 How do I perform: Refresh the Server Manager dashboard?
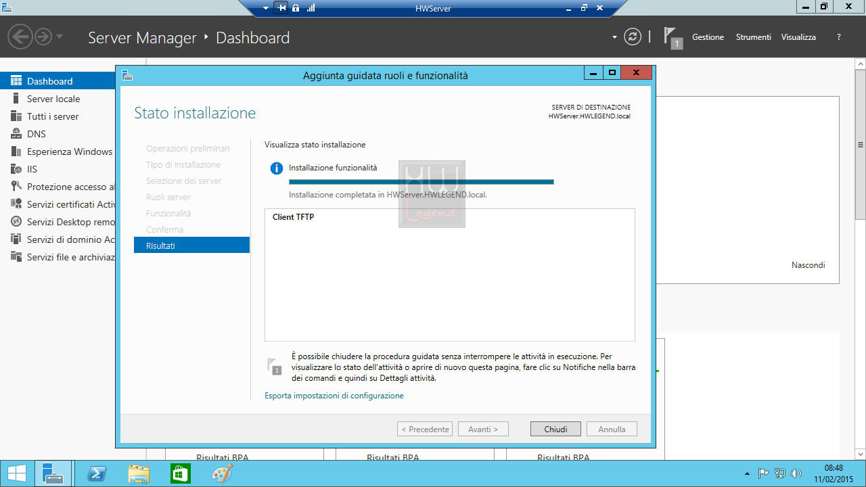tap(632, 37)
